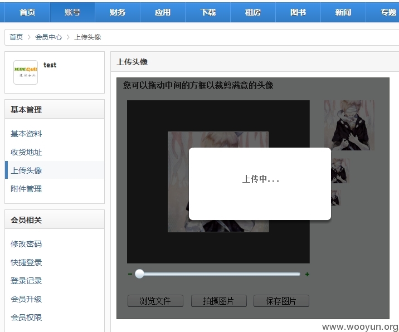Open 会员权限 in sidebar
This screenshot has height=332, width=399.
pyautogui.click(x=26, y=318)
